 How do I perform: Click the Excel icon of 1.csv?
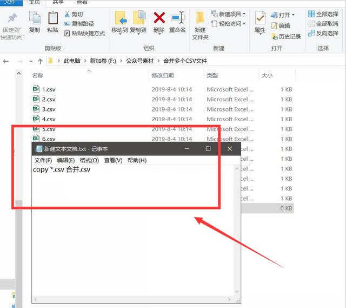[36, 89]
